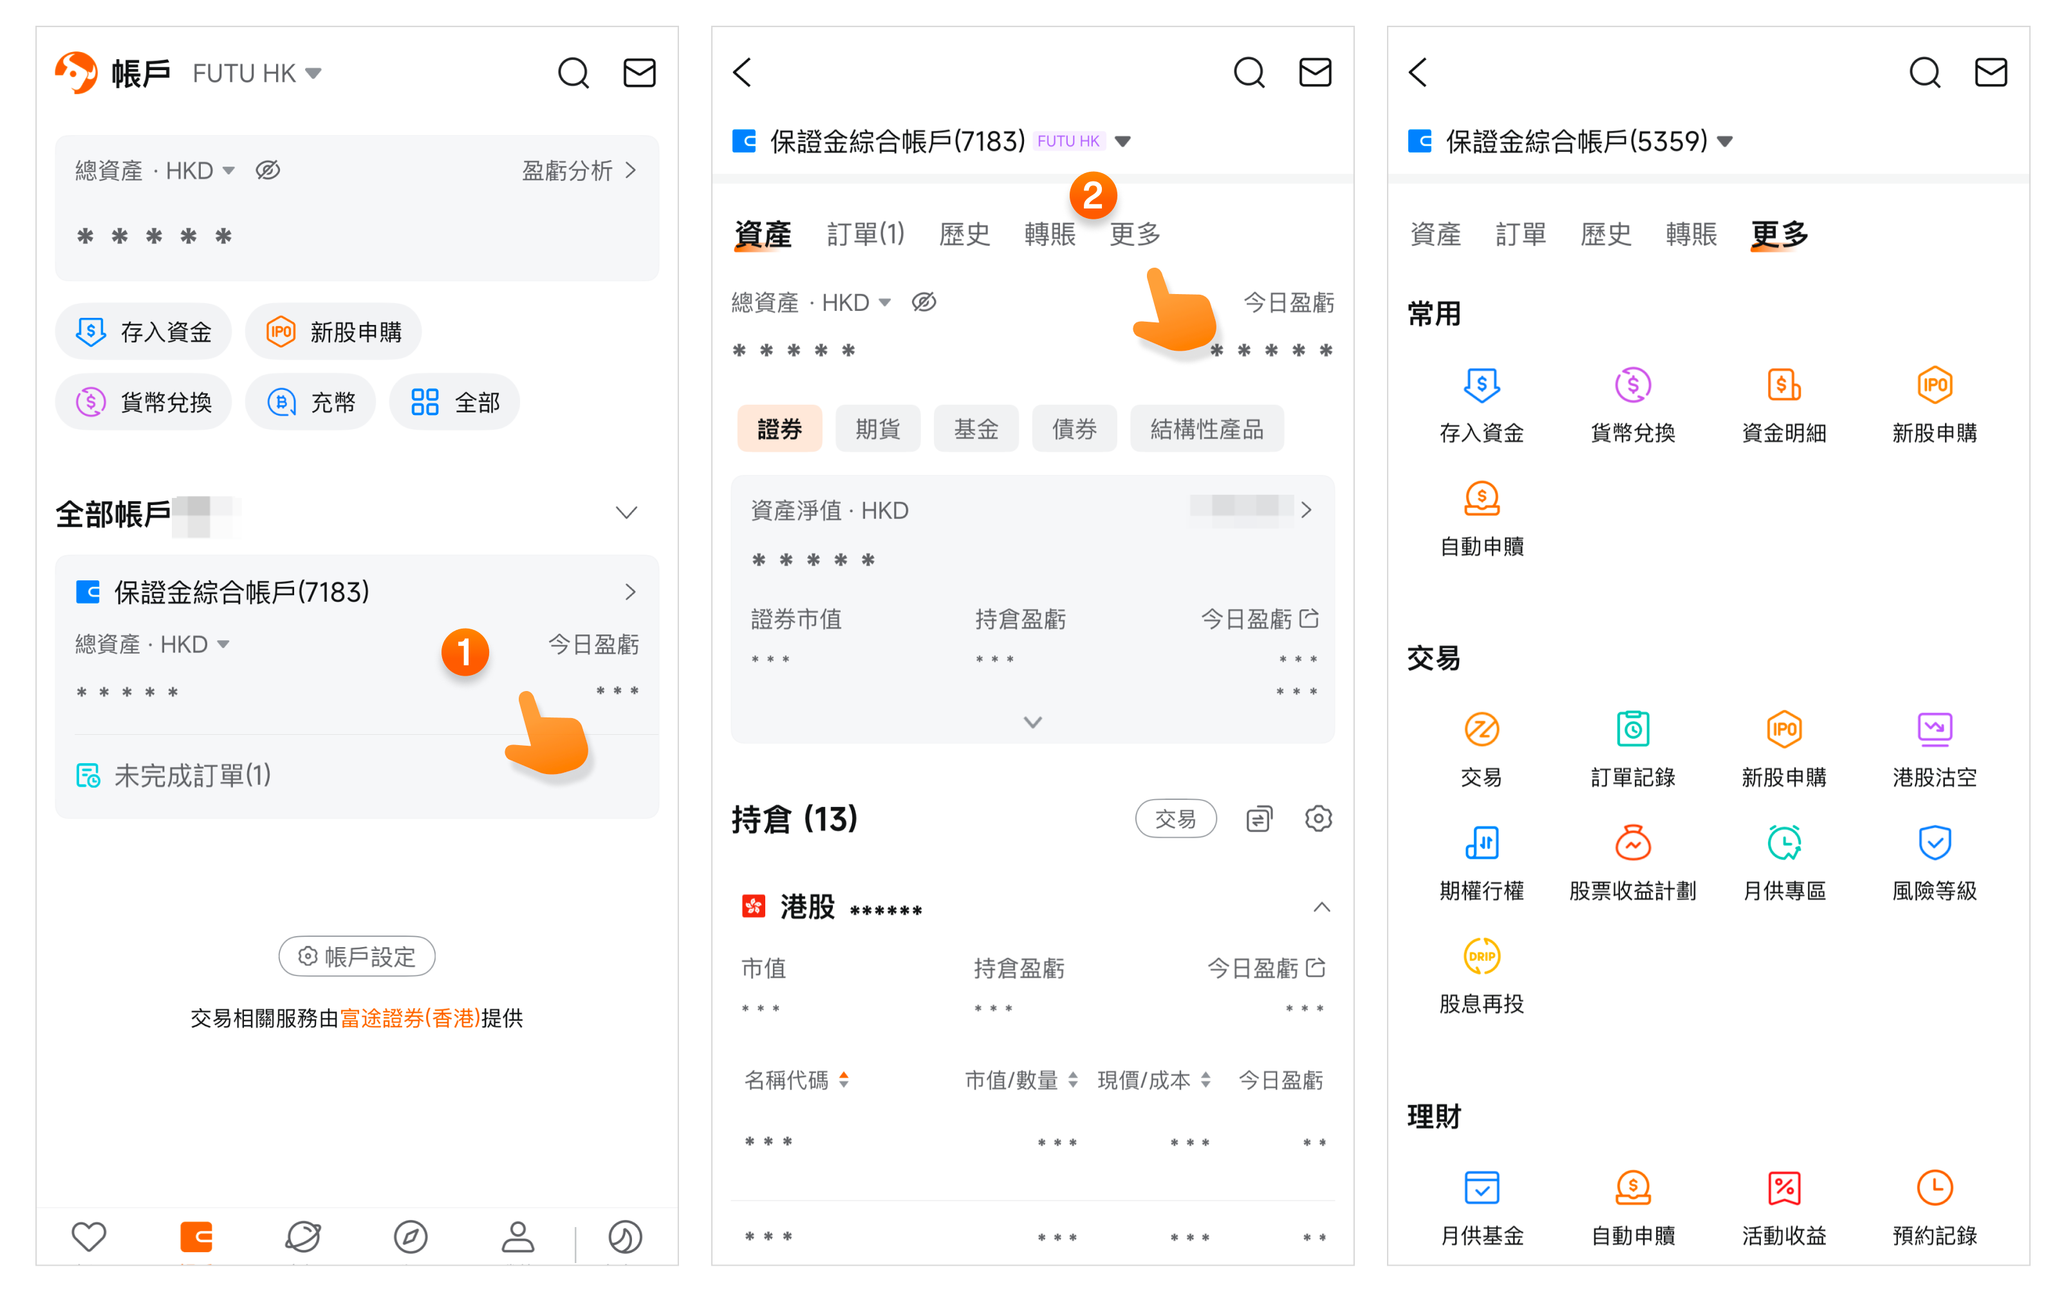Select the 期貨 futures category tab

877,429
